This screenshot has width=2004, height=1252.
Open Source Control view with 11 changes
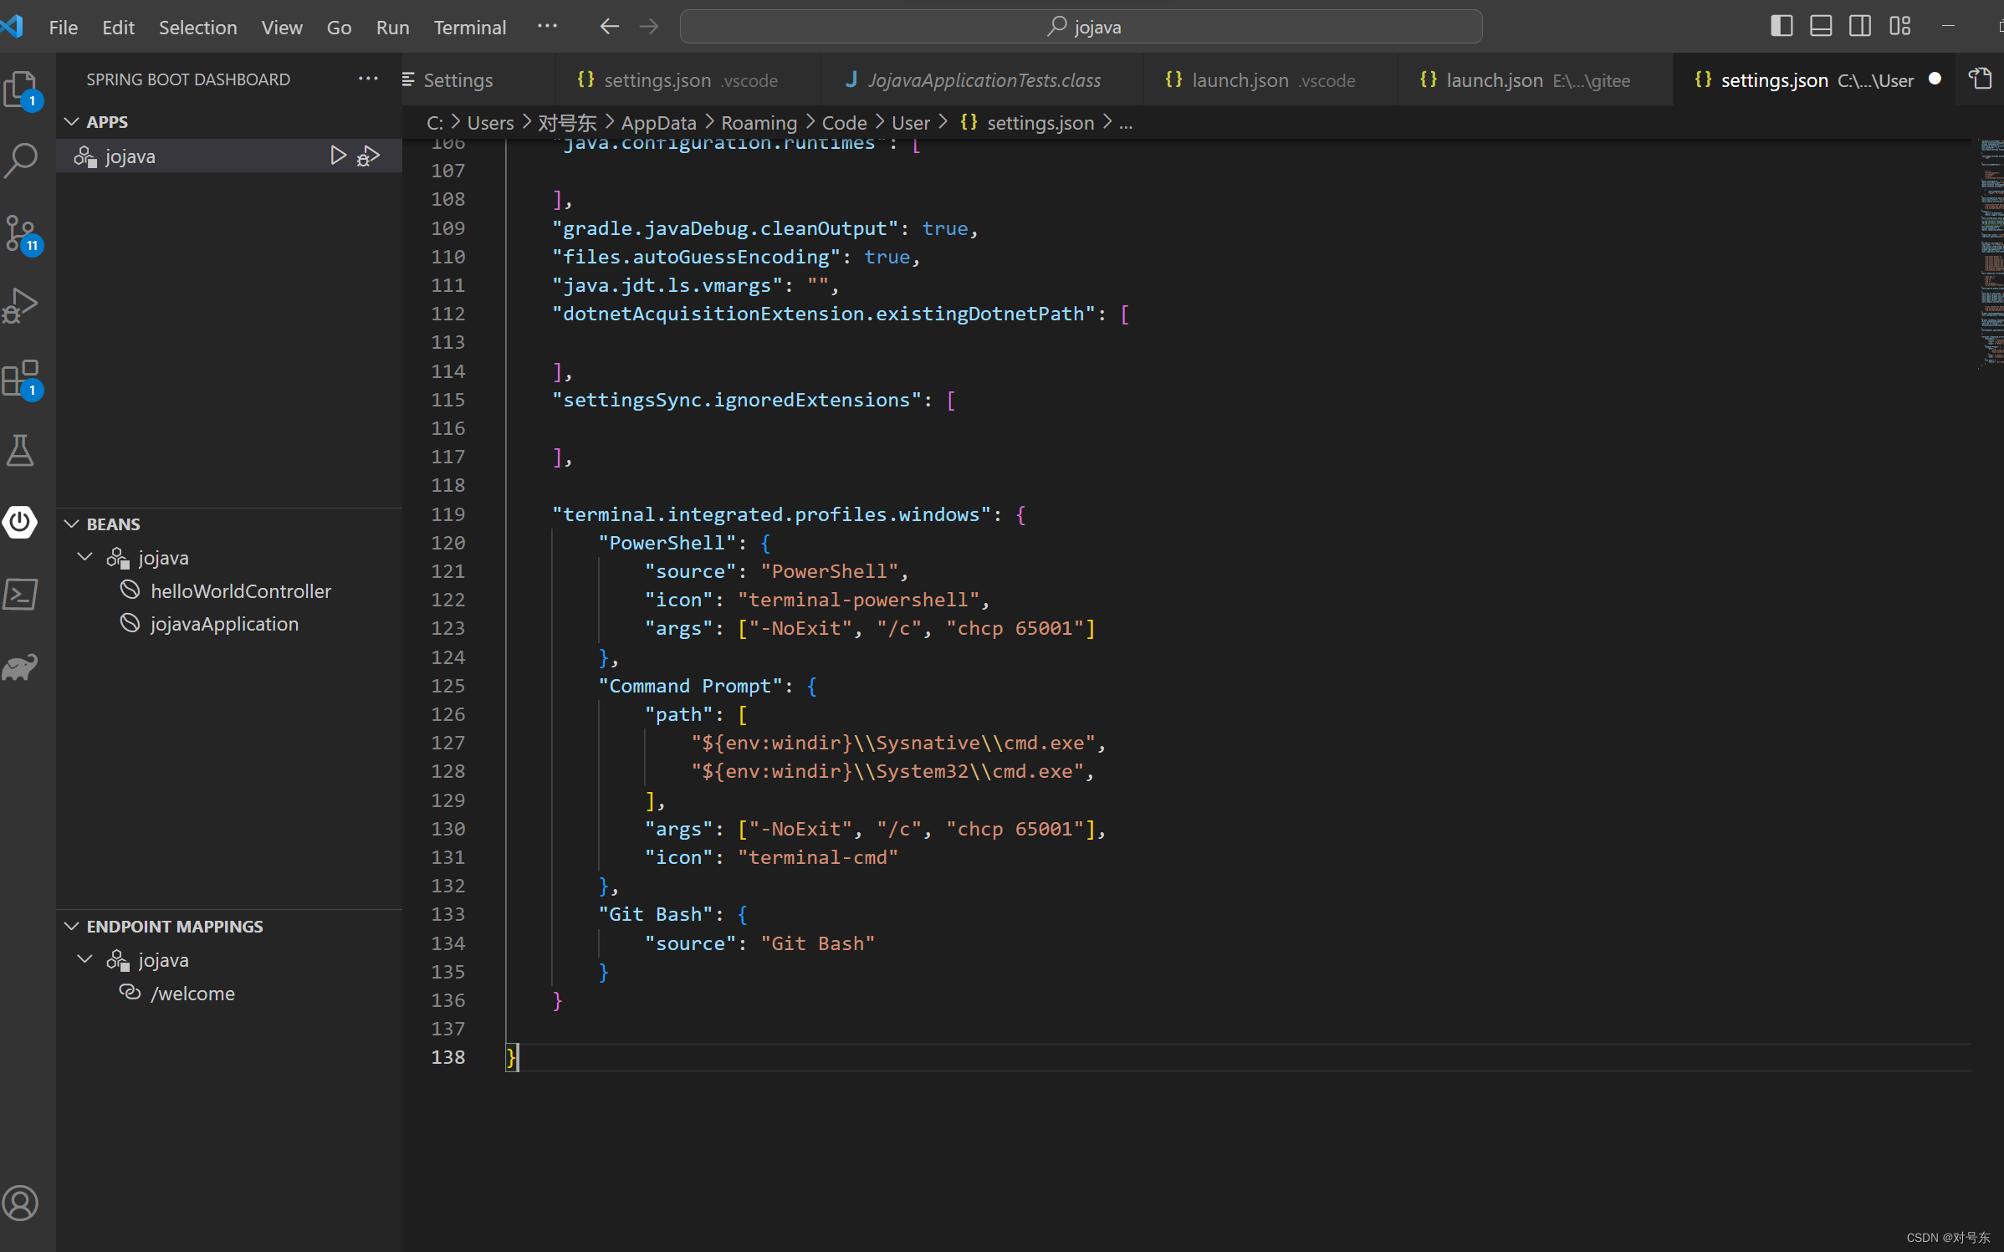point(20,233)
